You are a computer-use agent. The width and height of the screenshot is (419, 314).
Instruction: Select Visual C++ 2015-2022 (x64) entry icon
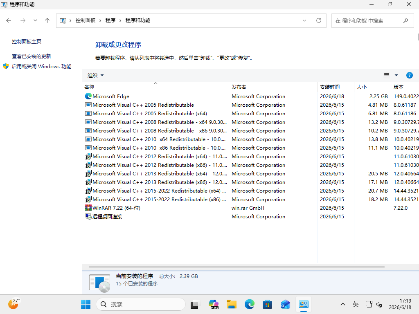coord(88,191)
